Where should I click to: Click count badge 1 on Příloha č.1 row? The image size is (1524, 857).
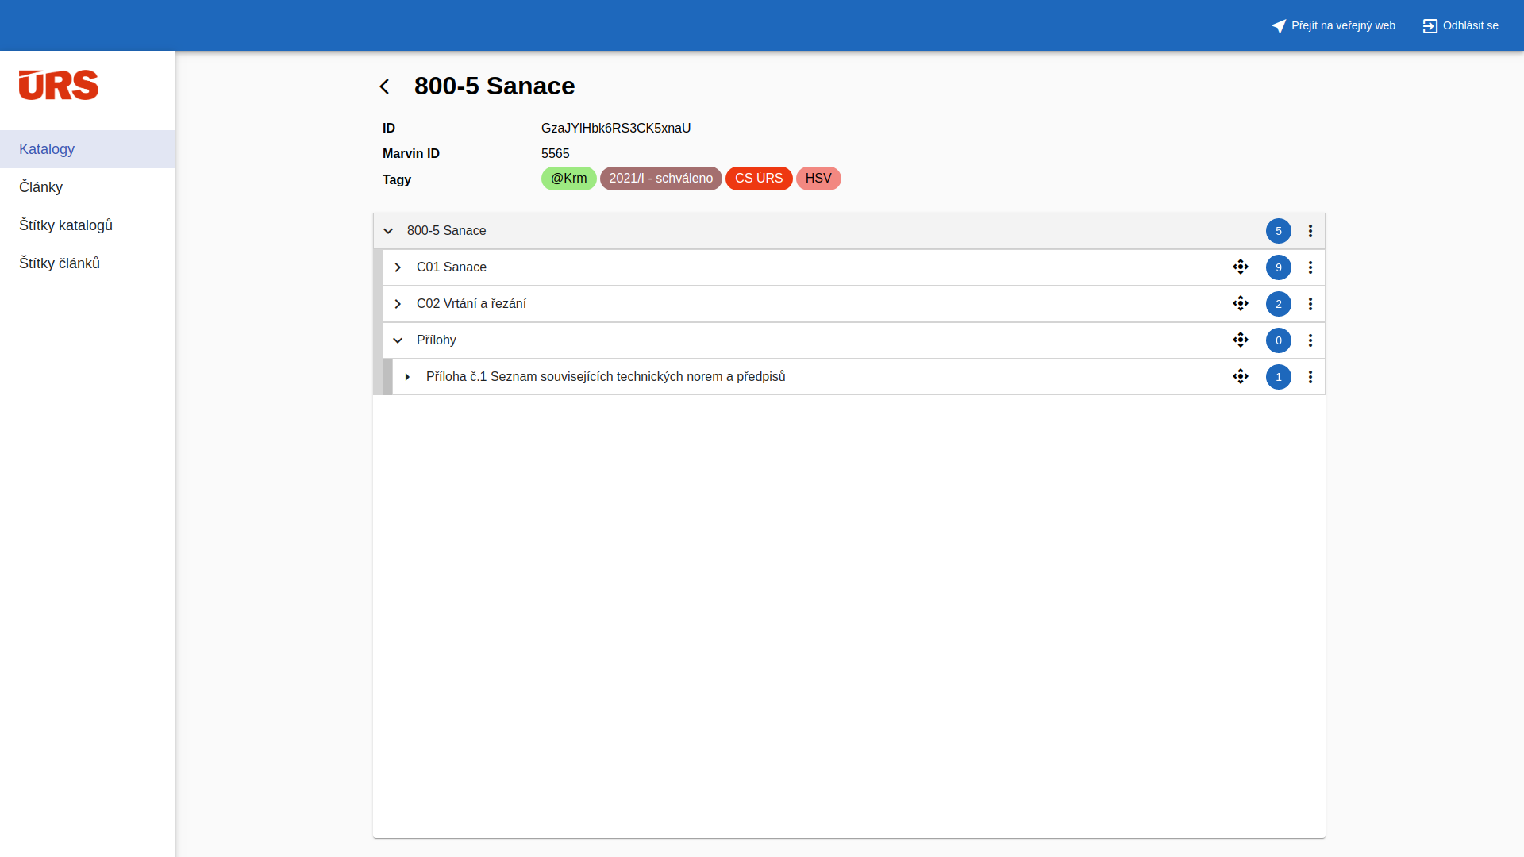coord(1279,377)
